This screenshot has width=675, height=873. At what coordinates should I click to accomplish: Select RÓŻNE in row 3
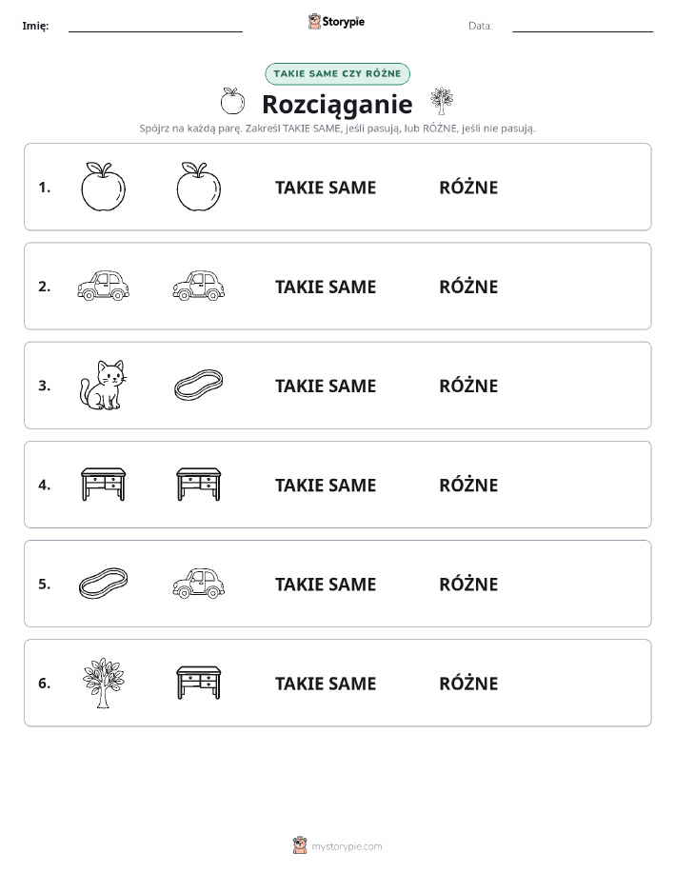tap(469, 386)
